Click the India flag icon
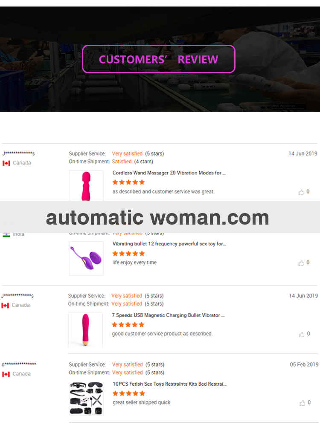This screenshot has width=320, height=433. tap(6, 235)
